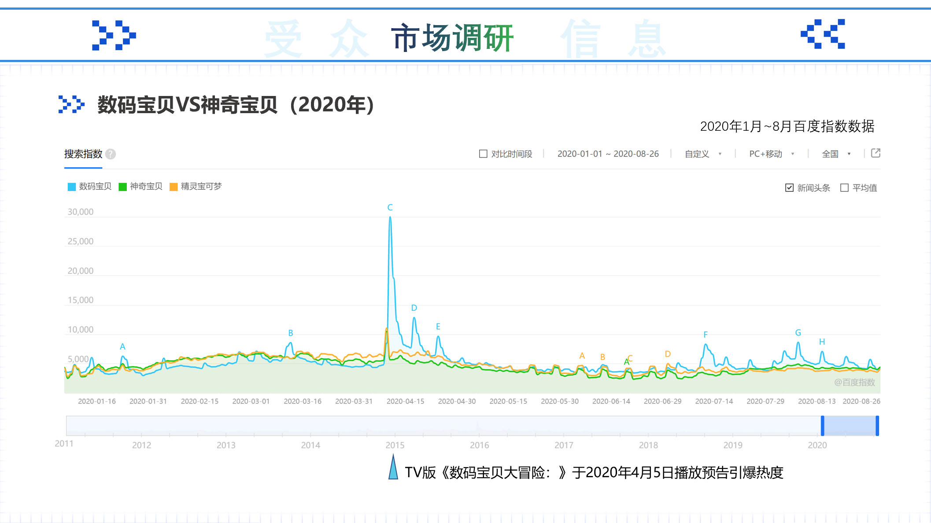Click blue news marker C at the peak
Screen dimensions: 931x523
tap(390, 207)
